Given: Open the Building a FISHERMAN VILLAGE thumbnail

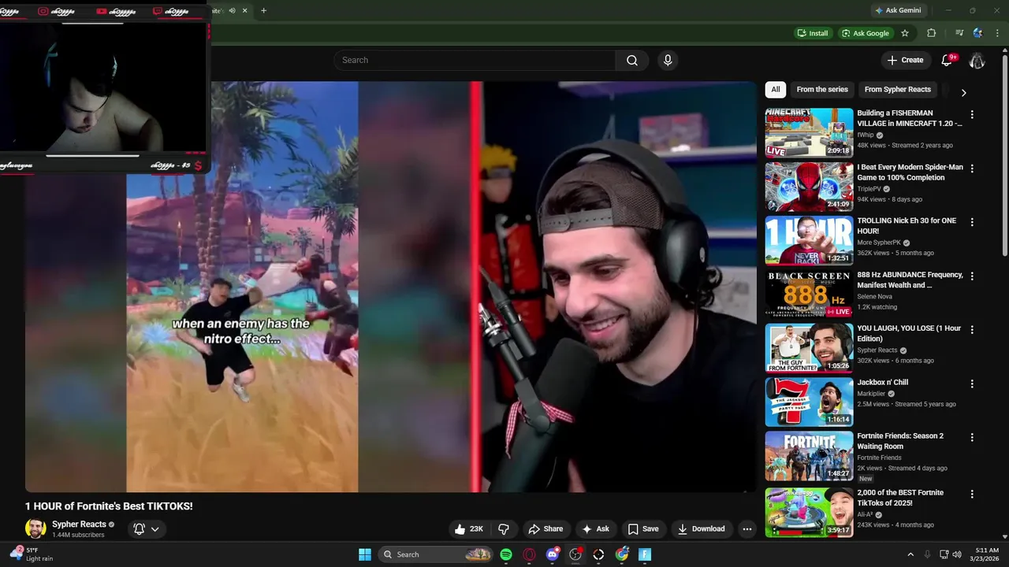Looking at the screenshot, I should (x=809, y=133).
